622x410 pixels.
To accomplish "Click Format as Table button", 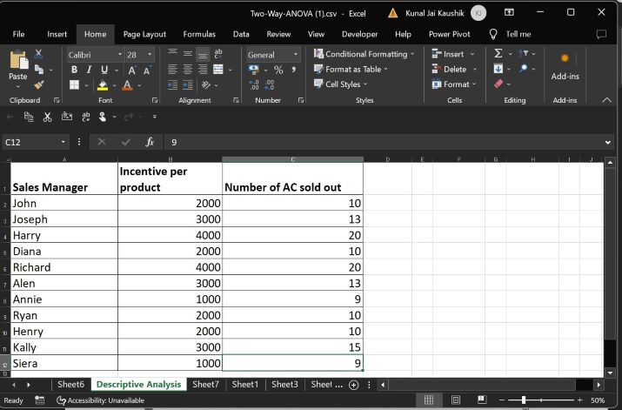I will click(x=352, y=70).
